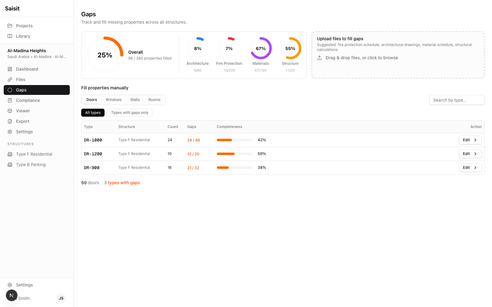Edit the DR-1000 door type

(x=470, y=140)
